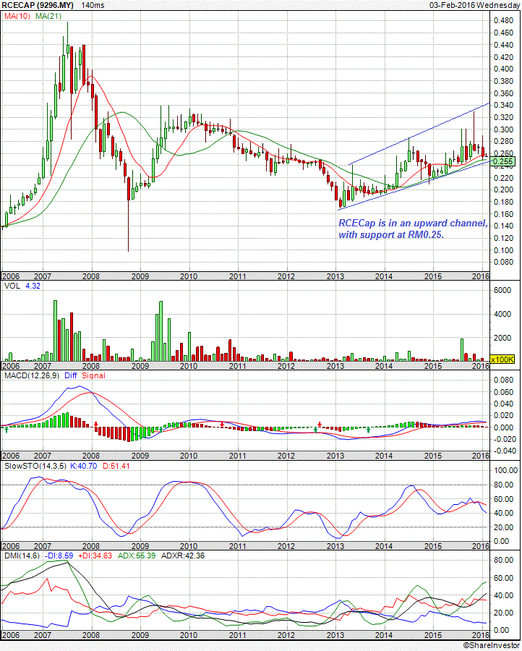Click the 140ms latency label
This screenshot has width=522, height=651.
(x=93, y=5)
